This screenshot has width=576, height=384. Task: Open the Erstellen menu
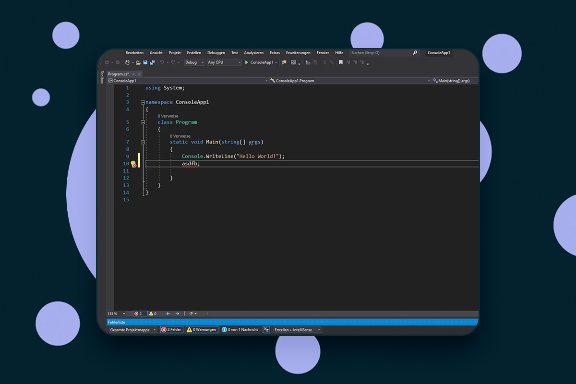click(x=194, y=53)
